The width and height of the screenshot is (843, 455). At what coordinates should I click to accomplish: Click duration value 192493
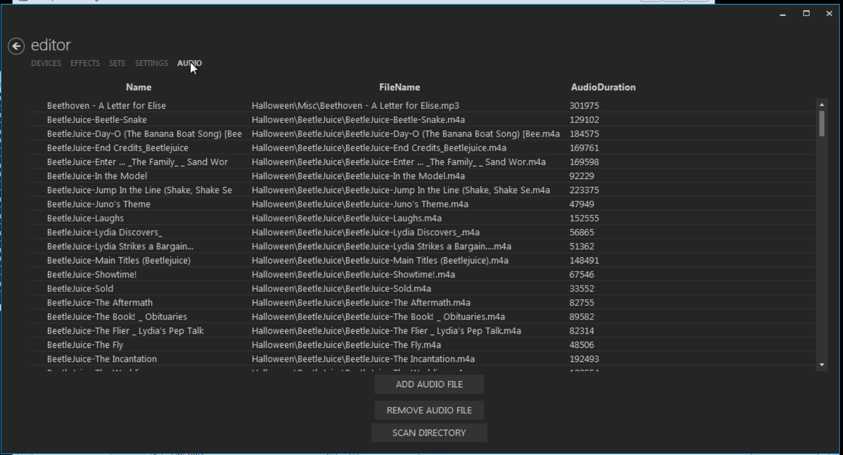pos(584,359)
